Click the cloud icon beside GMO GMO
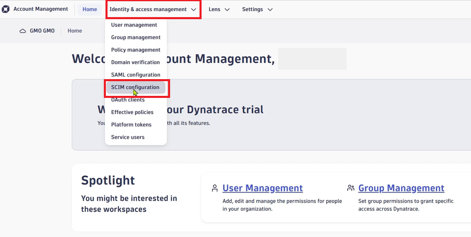The height and width of the screenshot is (237, 471). (23, 31)
